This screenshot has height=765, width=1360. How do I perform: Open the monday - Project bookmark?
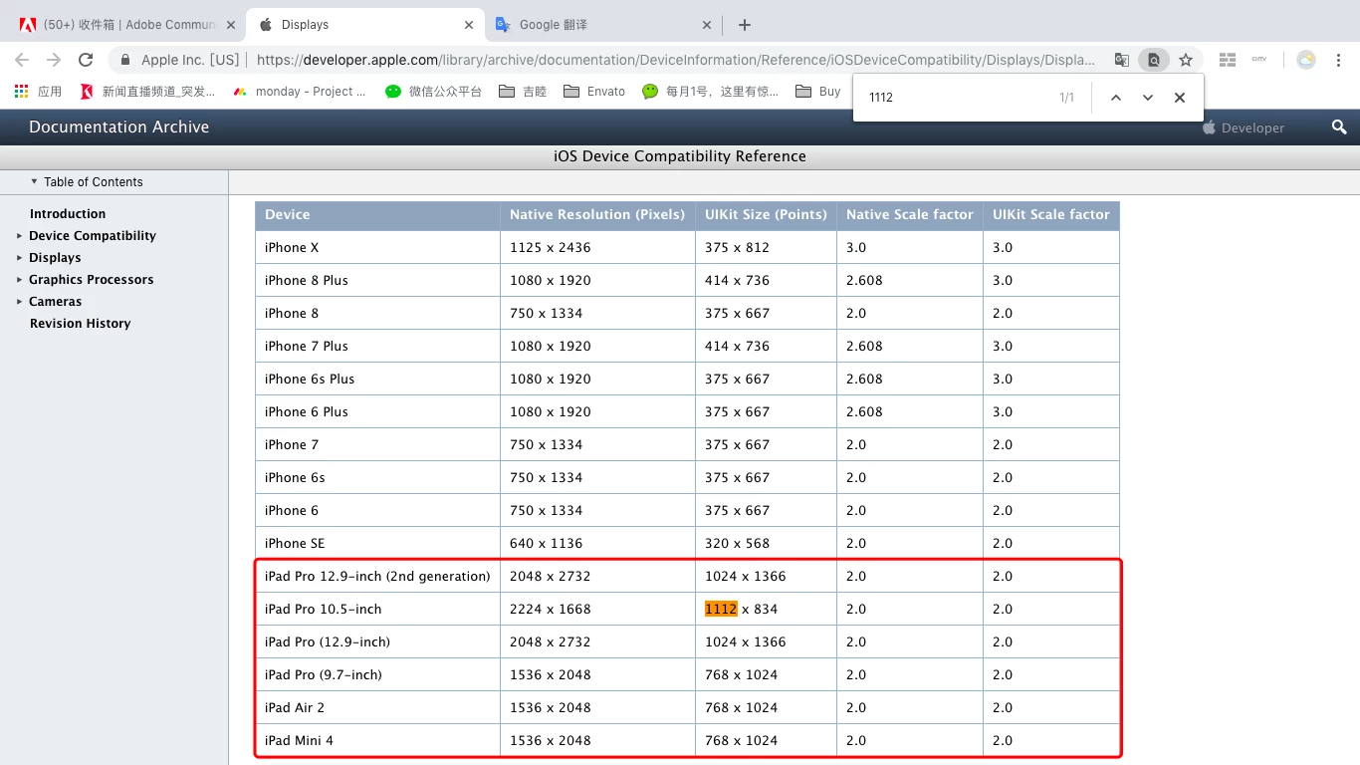coord(300,91)
